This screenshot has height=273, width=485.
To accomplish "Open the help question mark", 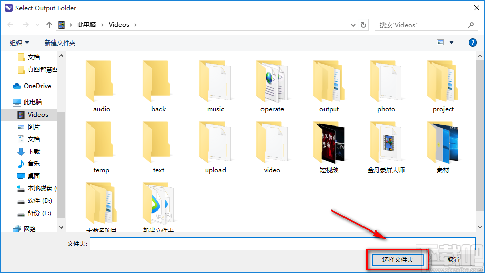I will pos(472,43).
